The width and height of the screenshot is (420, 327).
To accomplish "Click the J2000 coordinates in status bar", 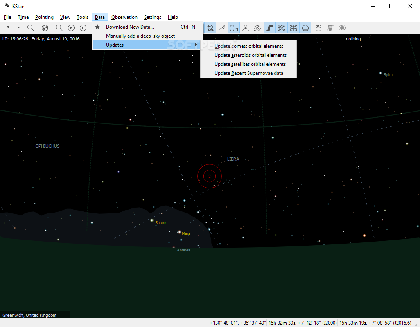I will [303, 323].
